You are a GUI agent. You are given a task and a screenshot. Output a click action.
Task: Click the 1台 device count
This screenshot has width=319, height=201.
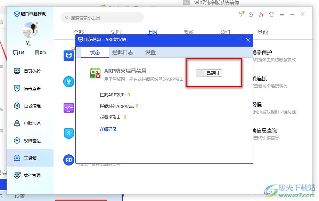(19, 53)
